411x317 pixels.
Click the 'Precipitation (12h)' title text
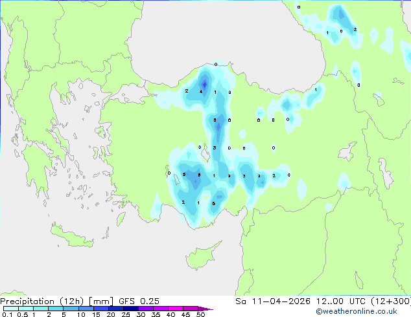(x=42, y=301)
